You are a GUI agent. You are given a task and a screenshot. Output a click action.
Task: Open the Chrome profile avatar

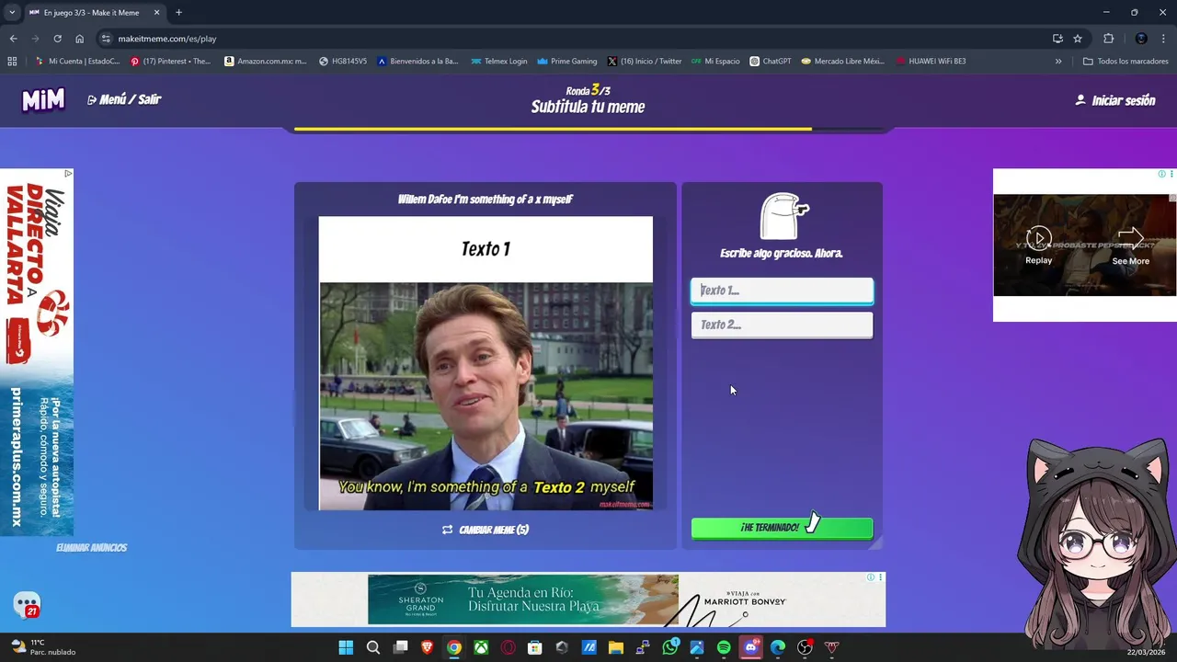tap(1141, 39)
